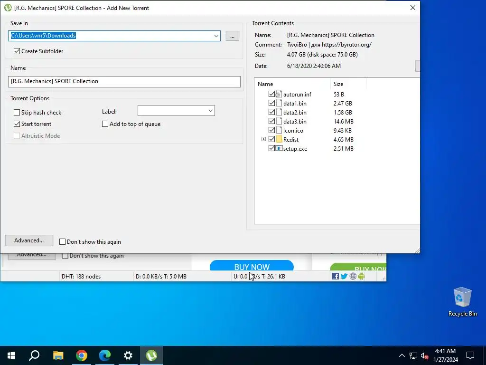
Task: Uncheck Icon.ico file
Action: click(271, 130)
